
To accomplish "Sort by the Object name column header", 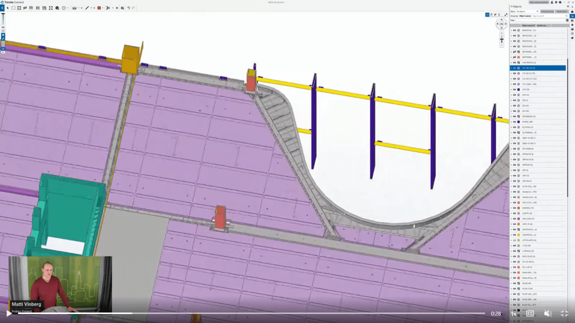I will tap(528, 25).
